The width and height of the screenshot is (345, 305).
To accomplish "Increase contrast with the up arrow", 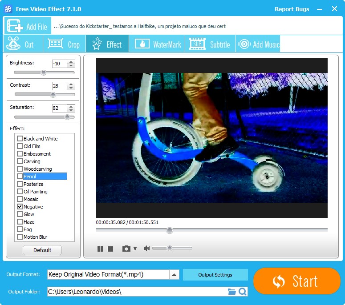I will click(x=71, y=84).
